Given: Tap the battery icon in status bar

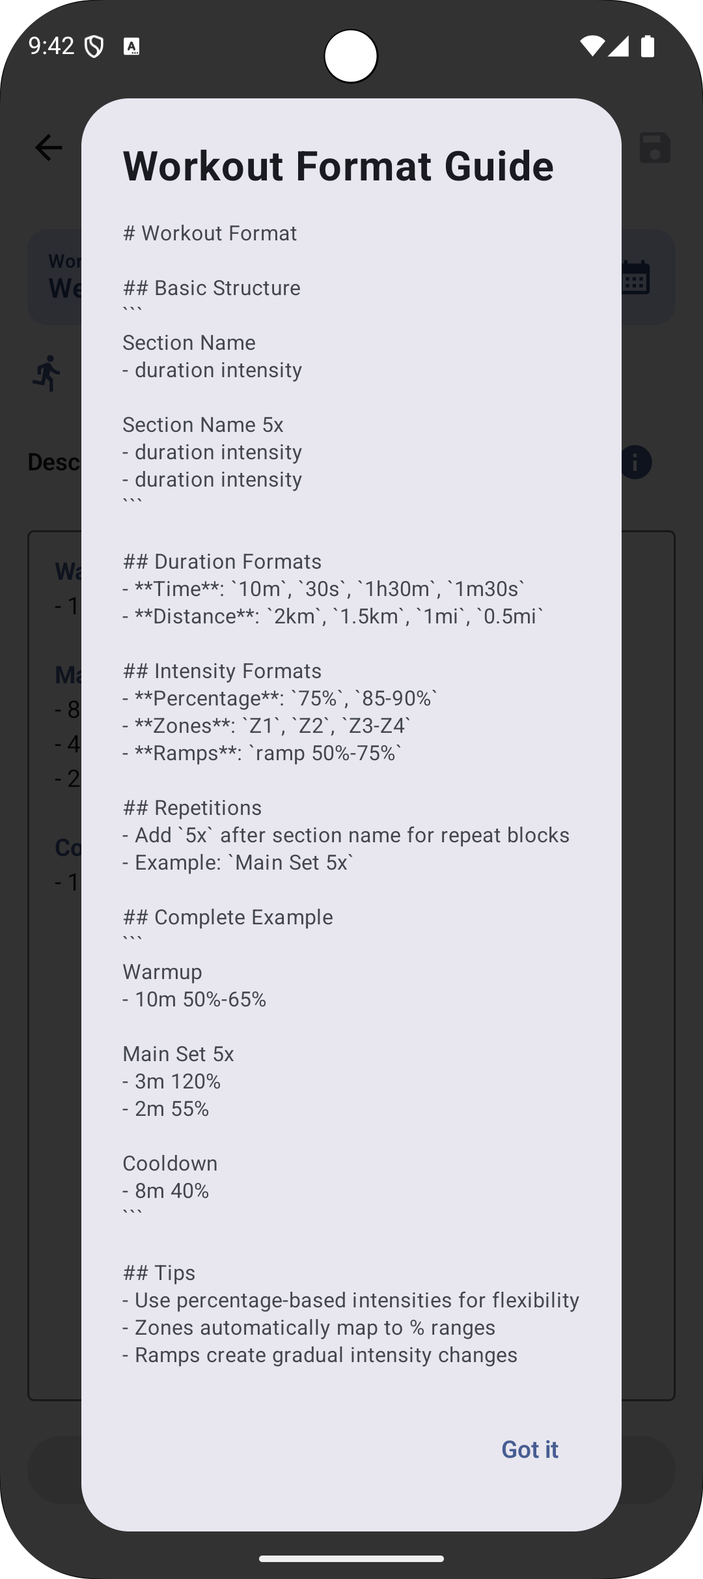Looking at the screenshot, I should pos(648,46).
